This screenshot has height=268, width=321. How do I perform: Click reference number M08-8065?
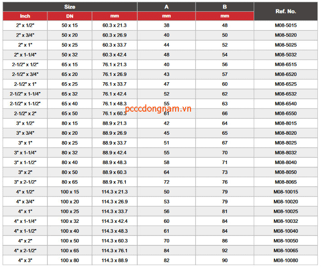click(x=285, y=182)
